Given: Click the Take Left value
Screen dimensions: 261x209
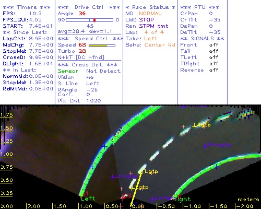Looking at the screenshot, I should [x=151, y=39].
